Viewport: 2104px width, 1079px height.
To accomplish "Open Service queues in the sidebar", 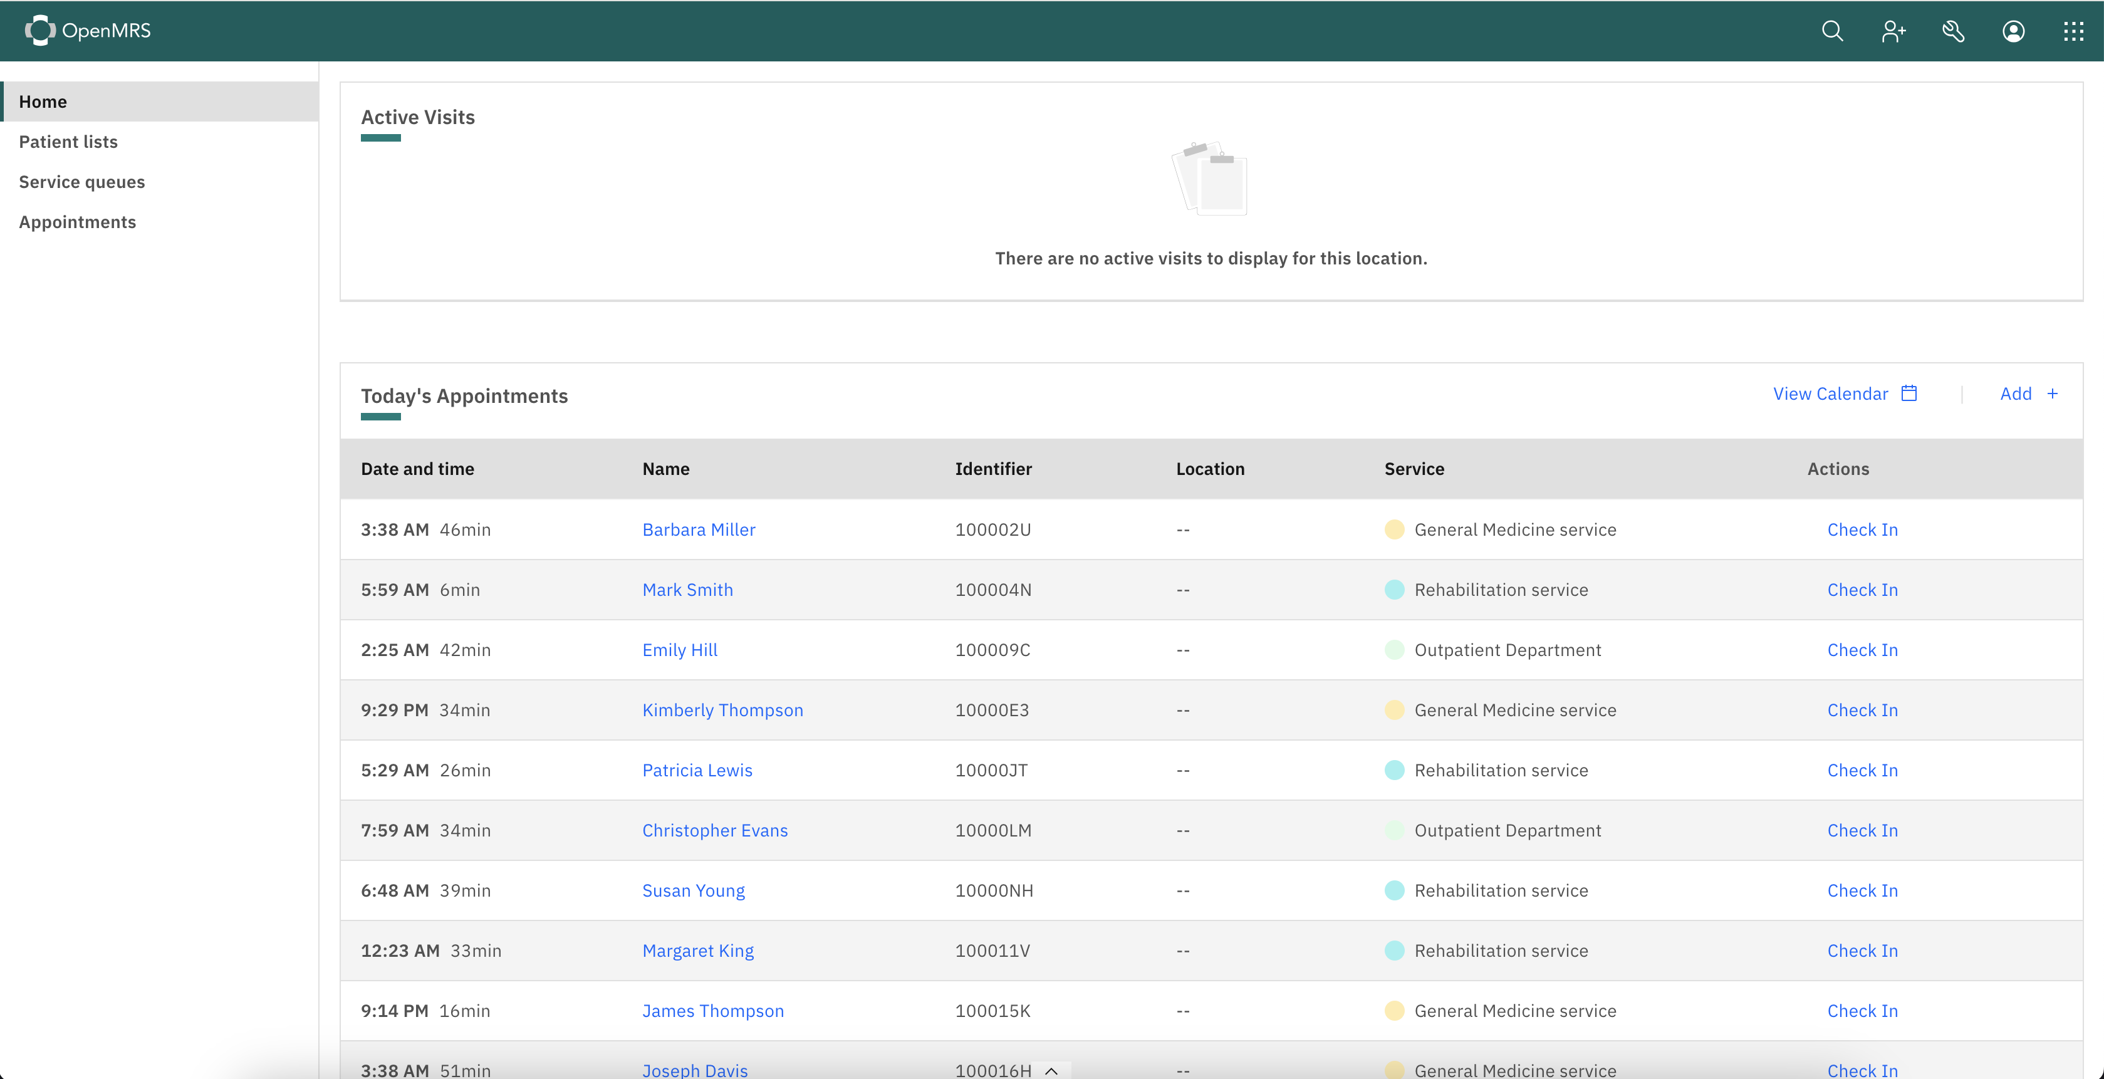I will pyautogui.click(x=159, y=181).
